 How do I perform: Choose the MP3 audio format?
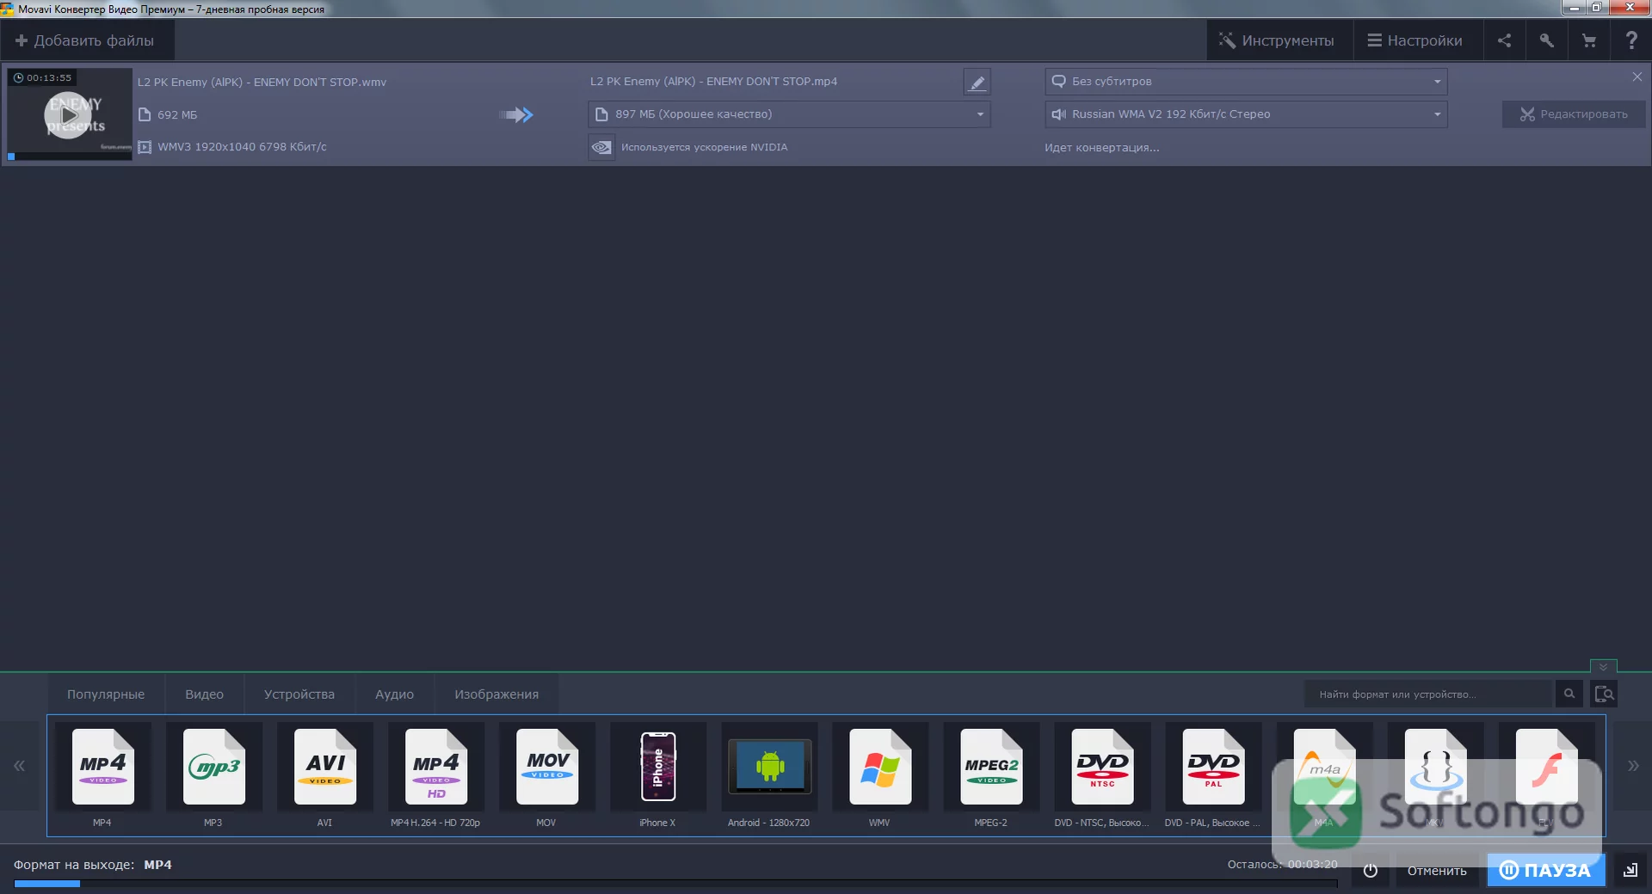pyautogui.click(x=214, y=768)
